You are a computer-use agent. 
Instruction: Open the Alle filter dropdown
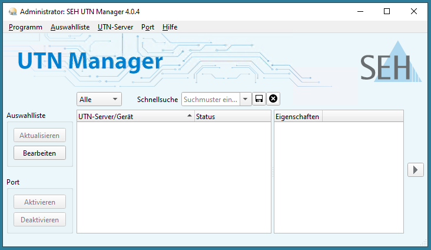(x=99, y=99)
